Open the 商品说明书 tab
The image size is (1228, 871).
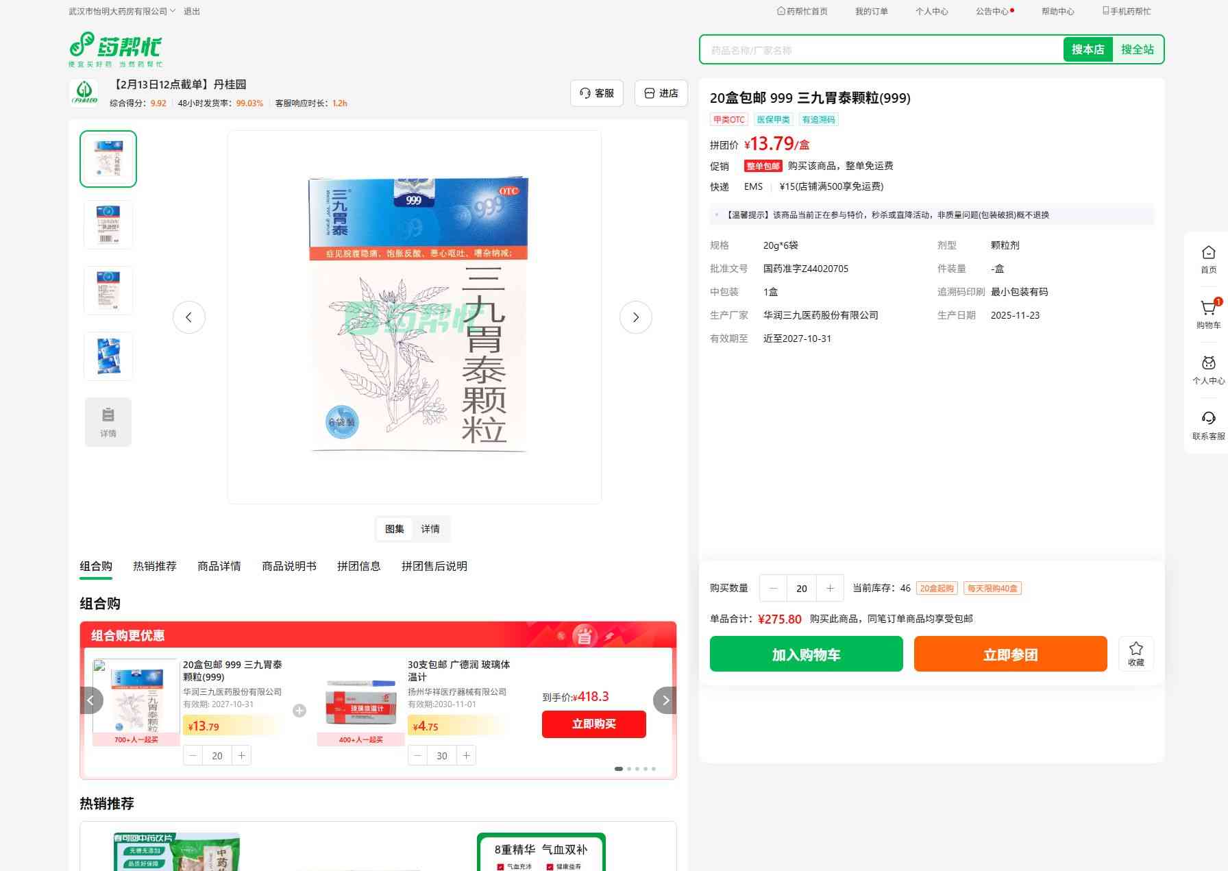pyautogui.click(x=289, y=566)
